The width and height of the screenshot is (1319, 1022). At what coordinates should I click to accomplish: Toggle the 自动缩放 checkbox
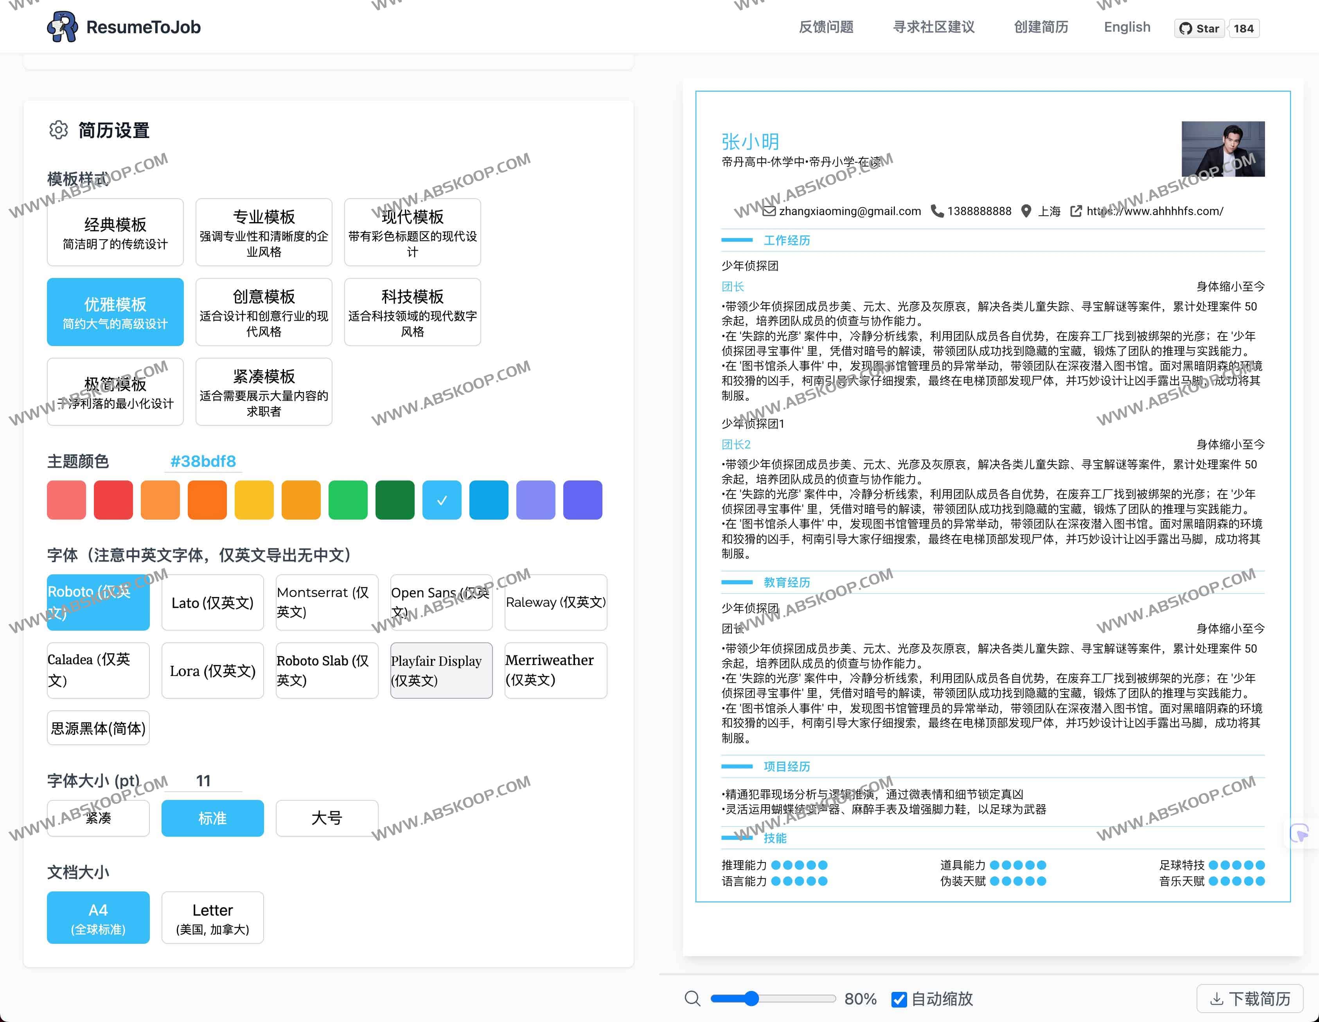click(899, 999)
